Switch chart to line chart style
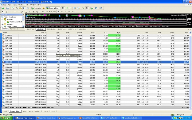 (71, 8)
